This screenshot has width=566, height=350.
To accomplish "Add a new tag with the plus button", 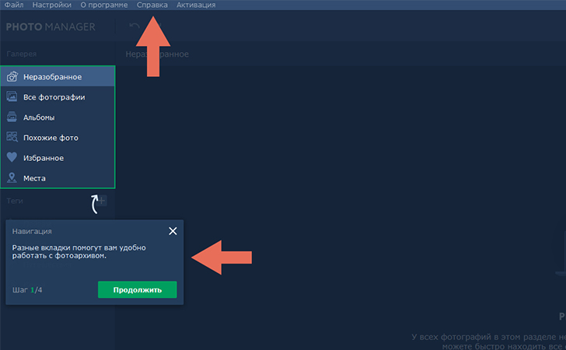I will point(103,201).
